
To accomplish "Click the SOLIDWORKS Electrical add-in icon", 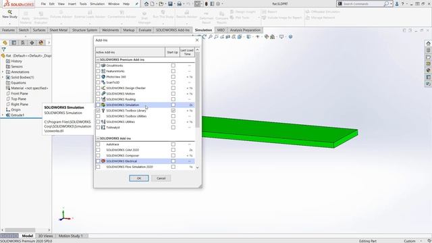I will click(103, 161).
